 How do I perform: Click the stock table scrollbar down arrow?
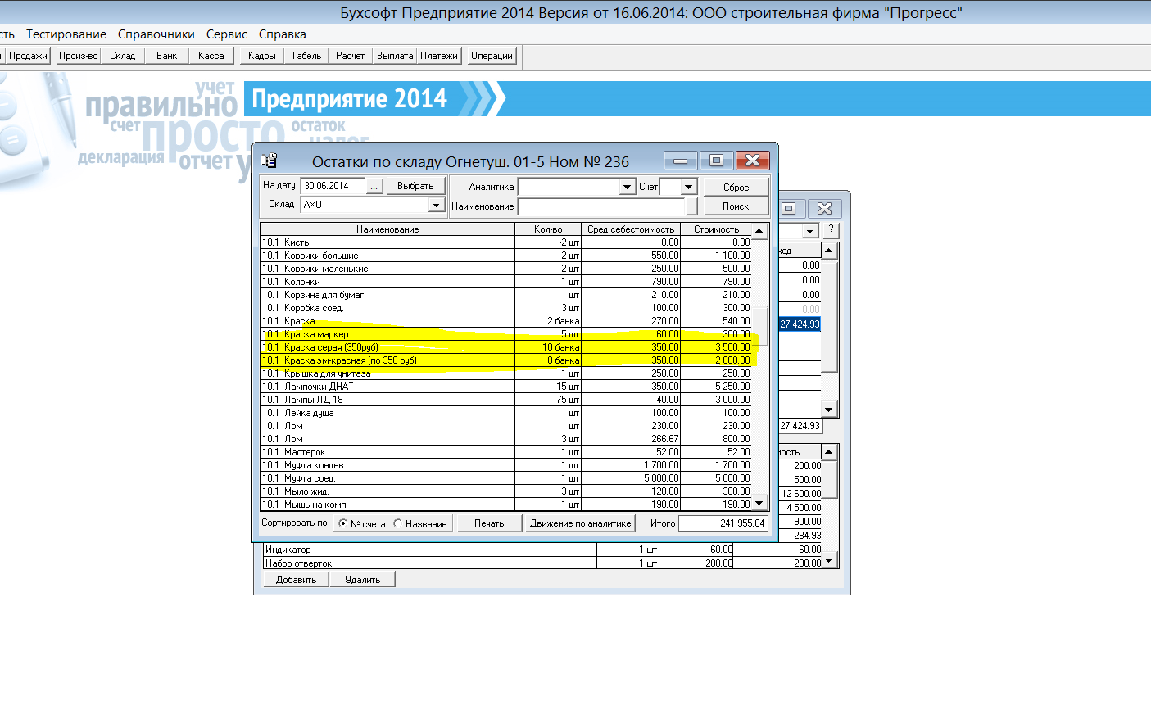tap(759, 503)
